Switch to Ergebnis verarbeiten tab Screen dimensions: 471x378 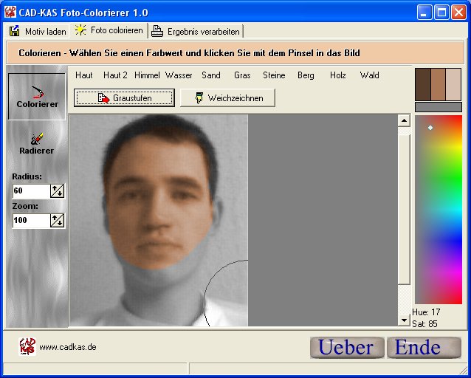pos(196,31)
